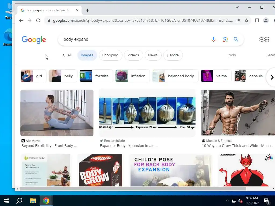
Task: Open '10 Ways to Grow Thick and Wide' link
Action: pyautogui.click(x=237, y=146)
